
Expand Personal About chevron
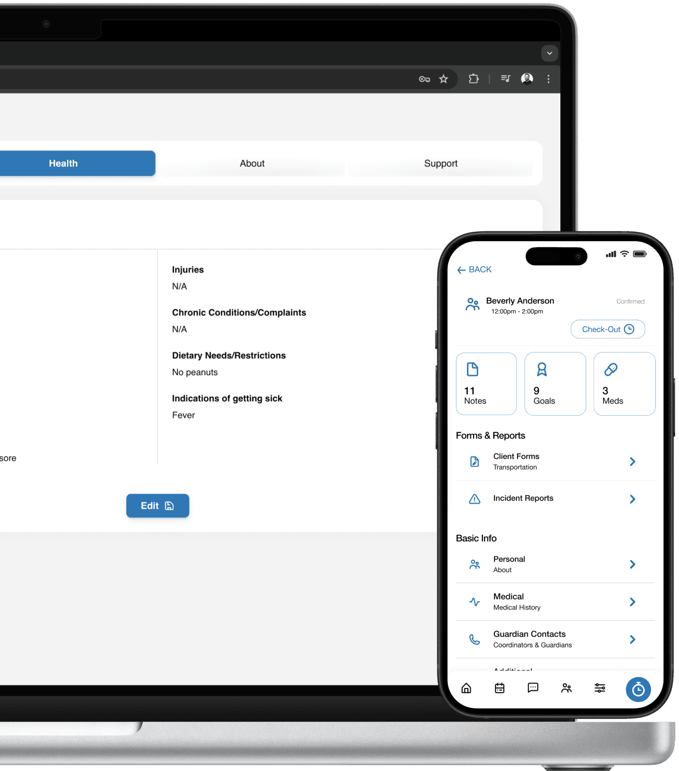tap(632, 565)
